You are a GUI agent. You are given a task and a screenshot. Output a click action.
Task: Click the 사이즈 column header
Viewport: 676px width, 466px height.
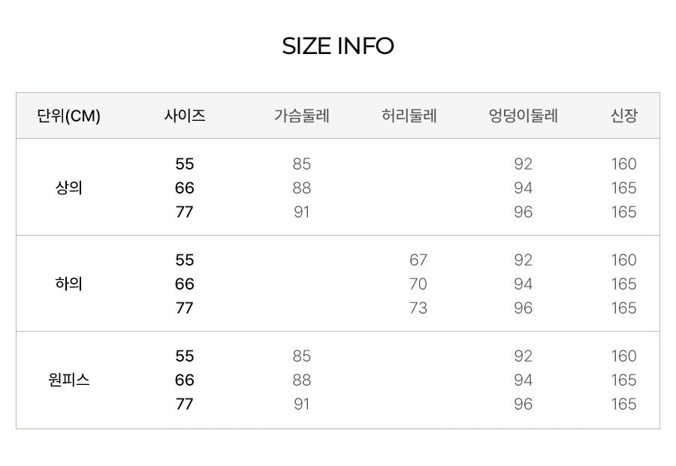pos(185,116)
